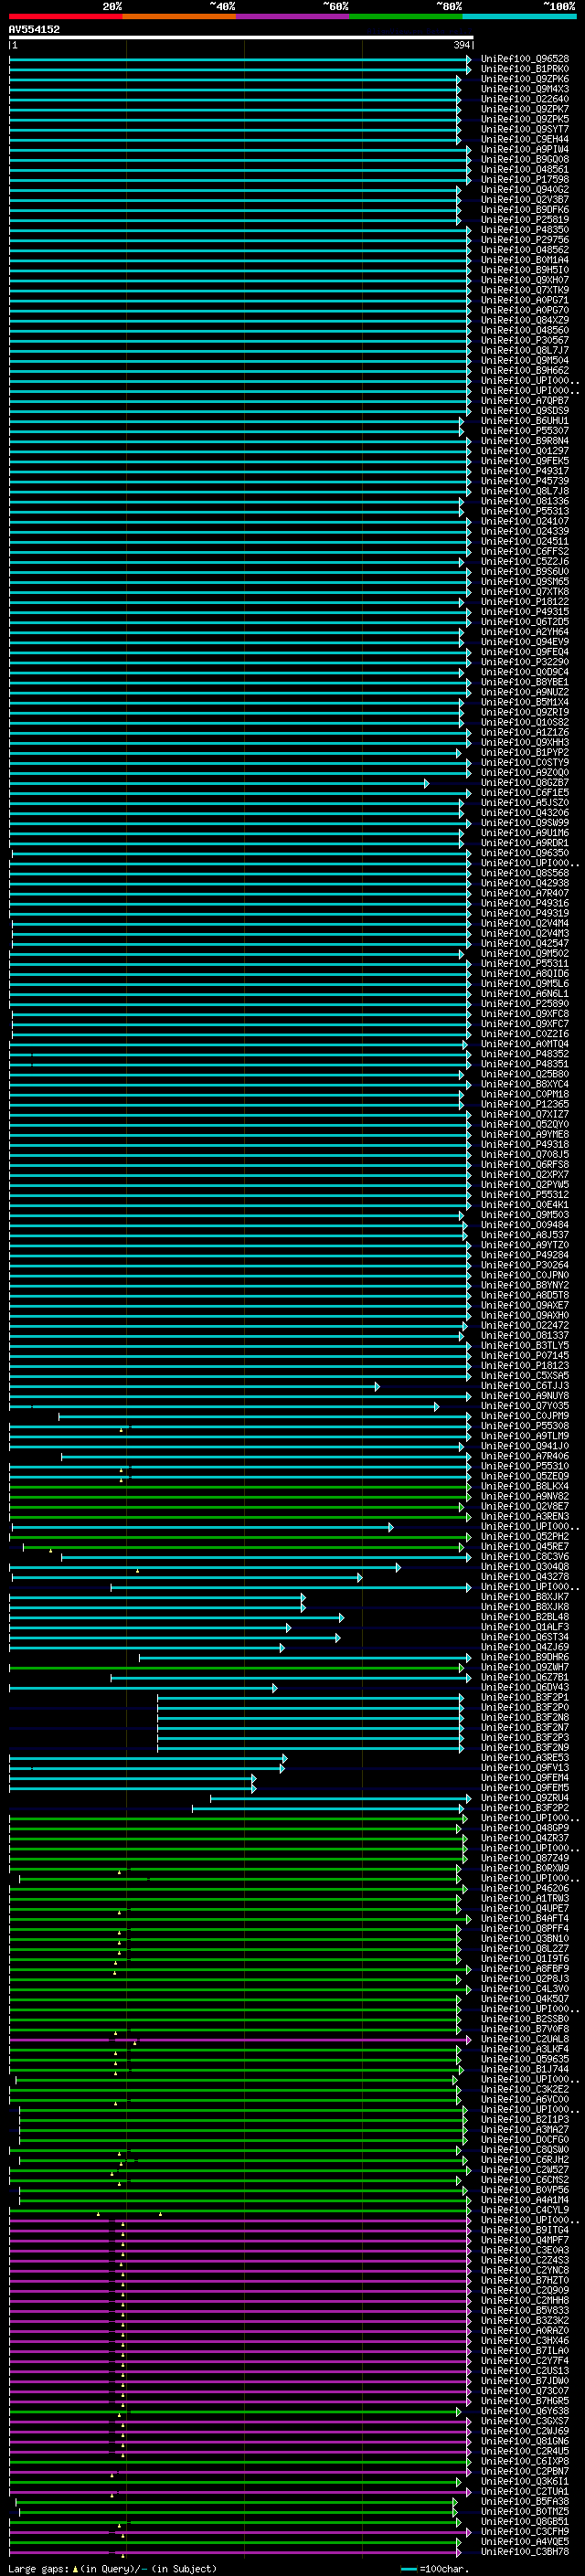This screenshot has width=585, height=2576.
Task: Select label UniRef100_P30567
Action: (525, 340)
